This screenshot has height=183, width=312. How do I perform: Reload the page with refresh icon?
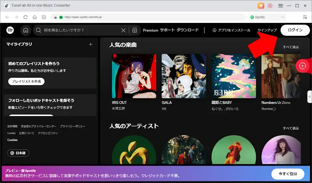click(x=25, y=17)
